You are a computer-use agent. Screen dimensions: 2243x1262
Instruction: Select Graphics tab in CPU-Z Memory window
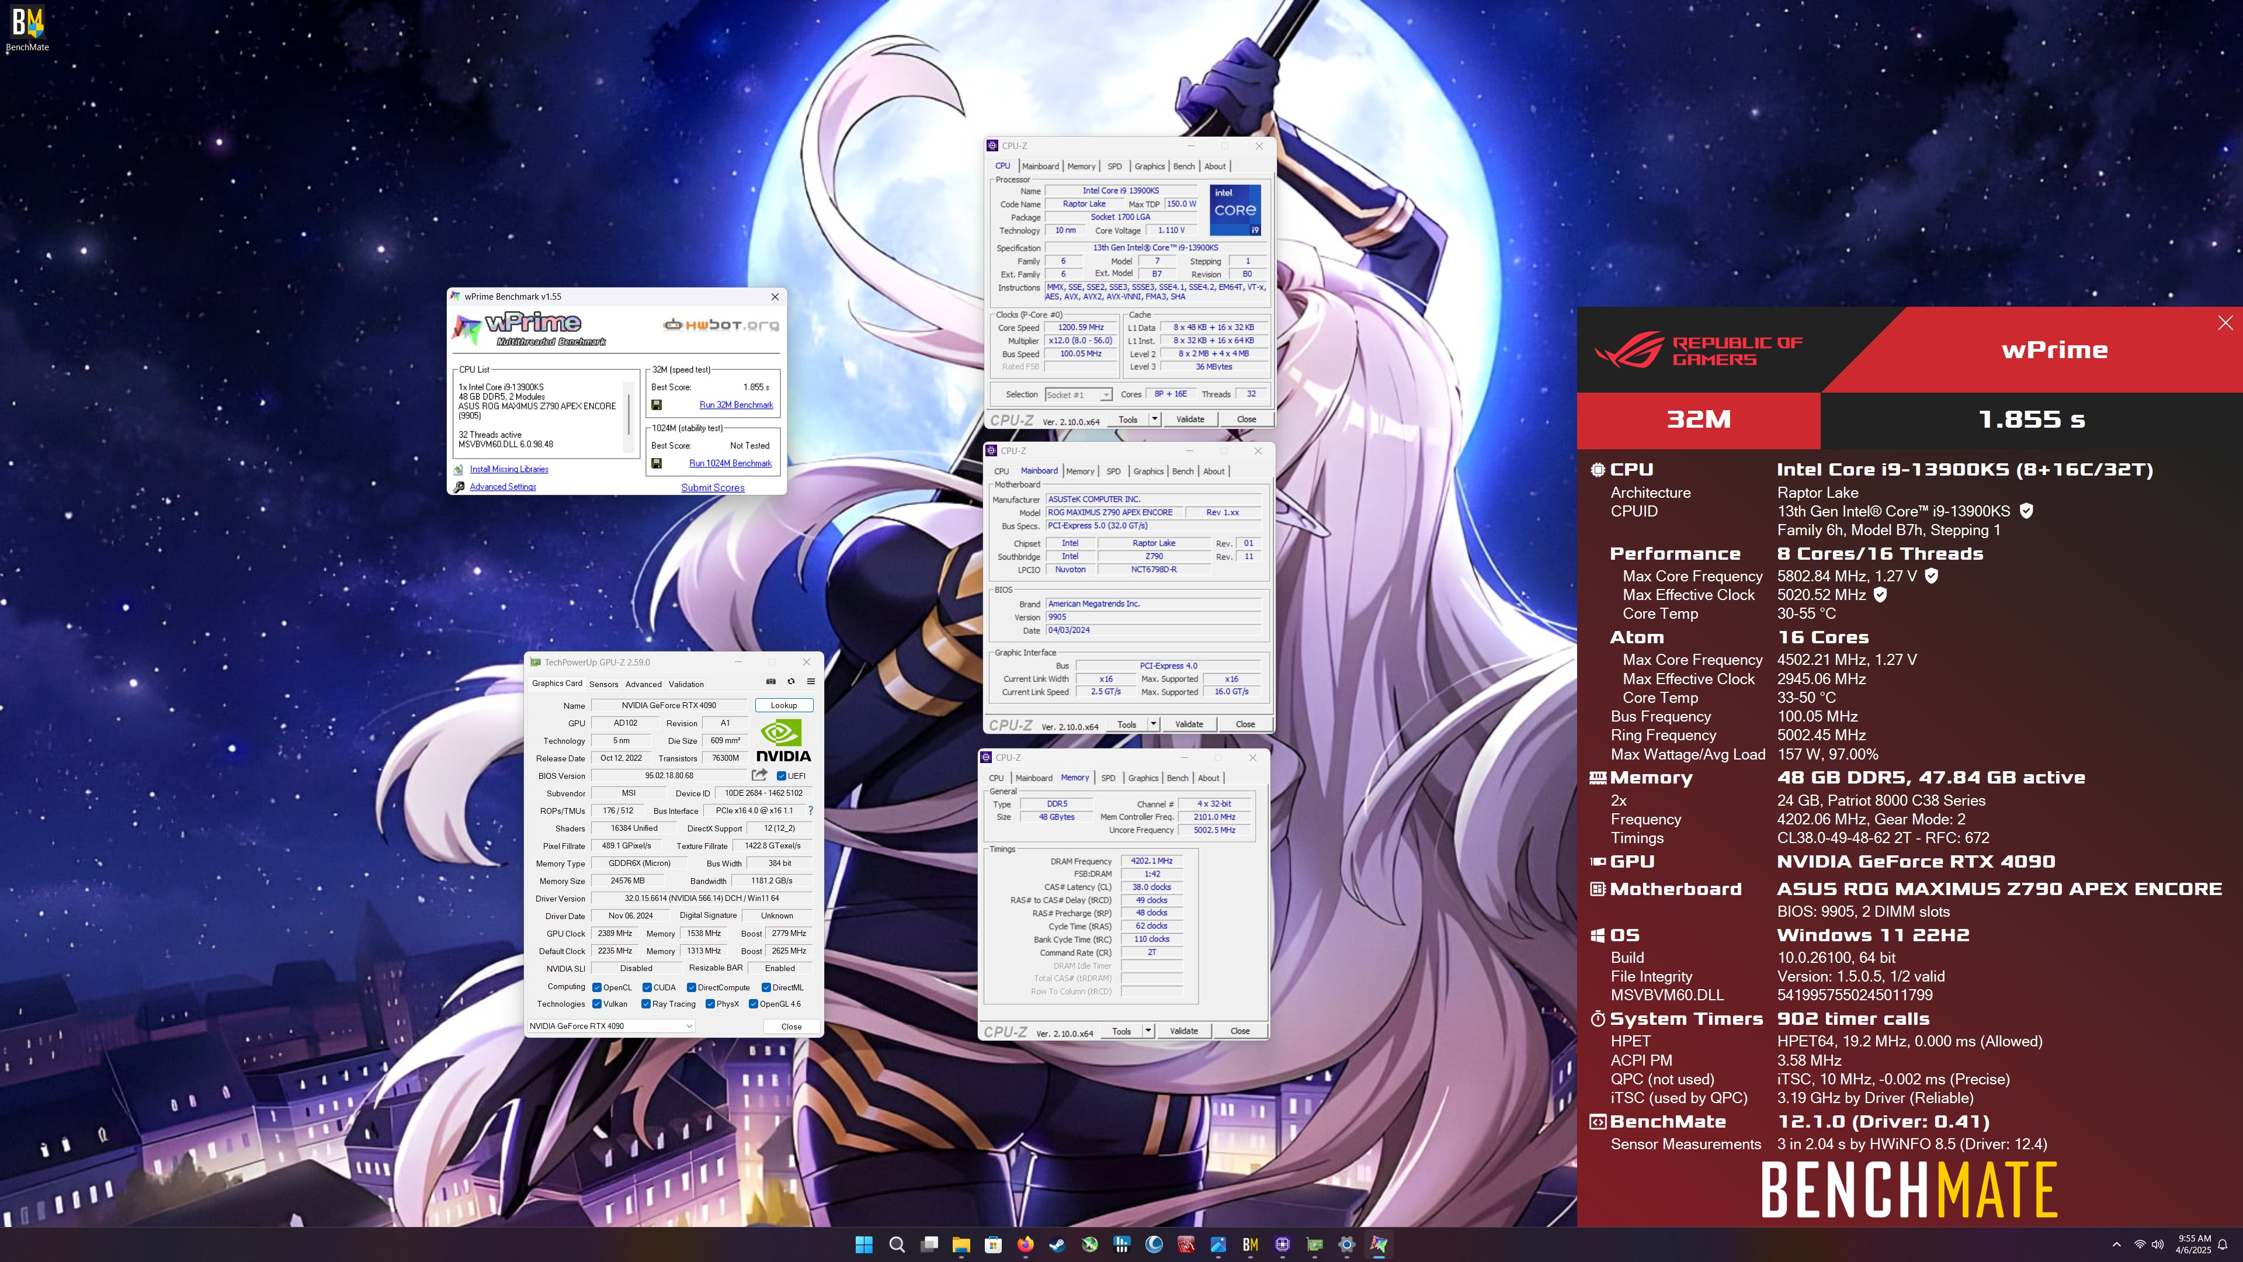1143,778
